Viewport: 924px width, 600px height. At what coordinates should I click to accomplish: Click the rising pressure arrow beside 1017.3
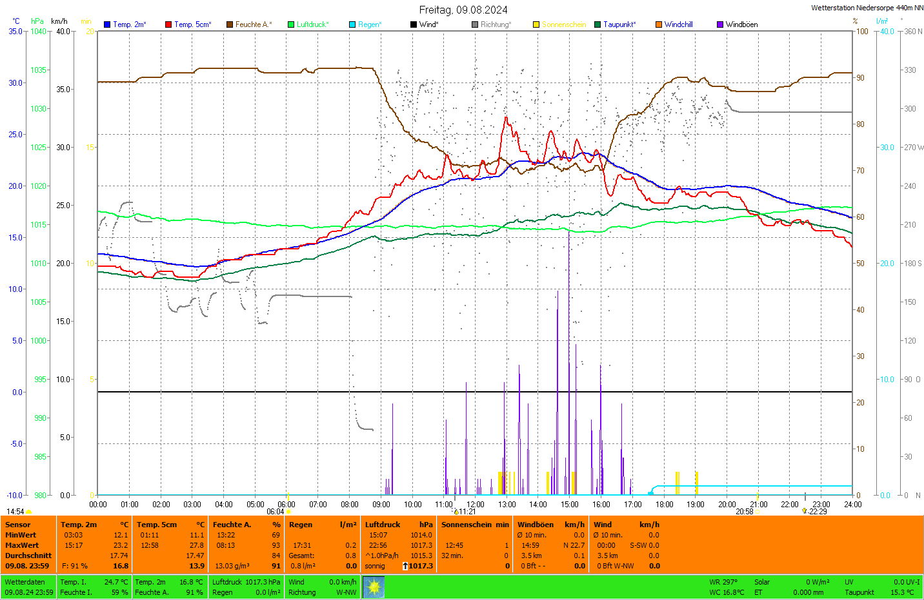(405, 566)
